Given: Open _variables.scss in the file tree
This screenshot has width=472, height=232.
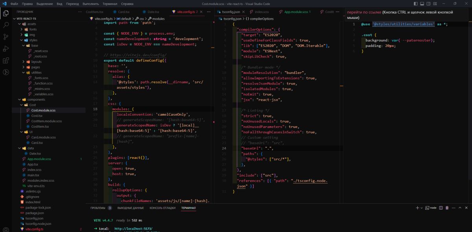Looking at the screenshot, I should 48,94.
